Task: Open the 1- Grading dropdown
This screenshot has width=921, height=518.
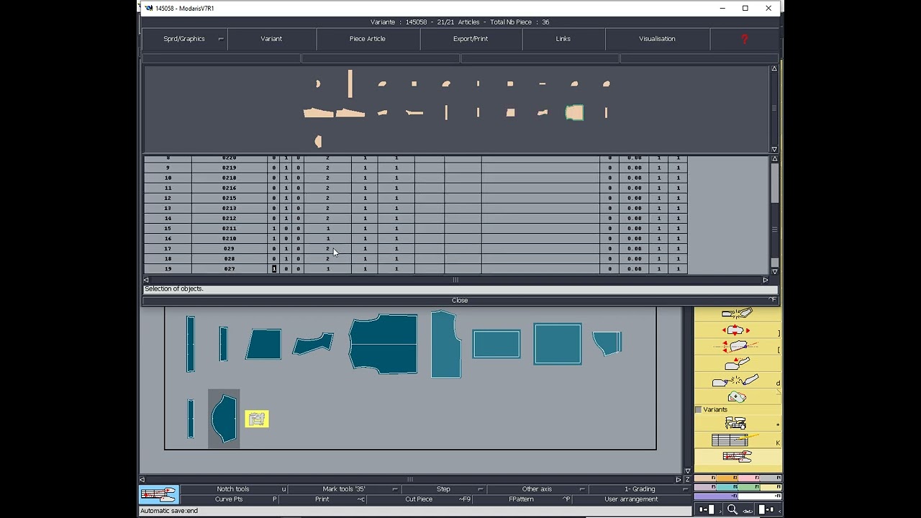Action: coord(640,489)
